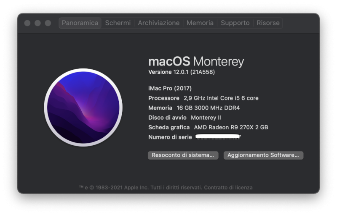The height and width of the screenshot is (215, 337).
Task: Open the Schermi tab
Action: [x=118, y=23]
